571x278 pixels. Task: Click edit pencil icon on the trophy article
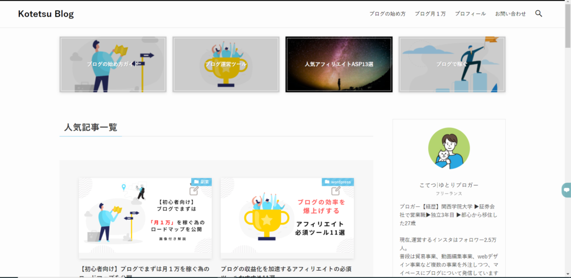click(x=336, y=191)
